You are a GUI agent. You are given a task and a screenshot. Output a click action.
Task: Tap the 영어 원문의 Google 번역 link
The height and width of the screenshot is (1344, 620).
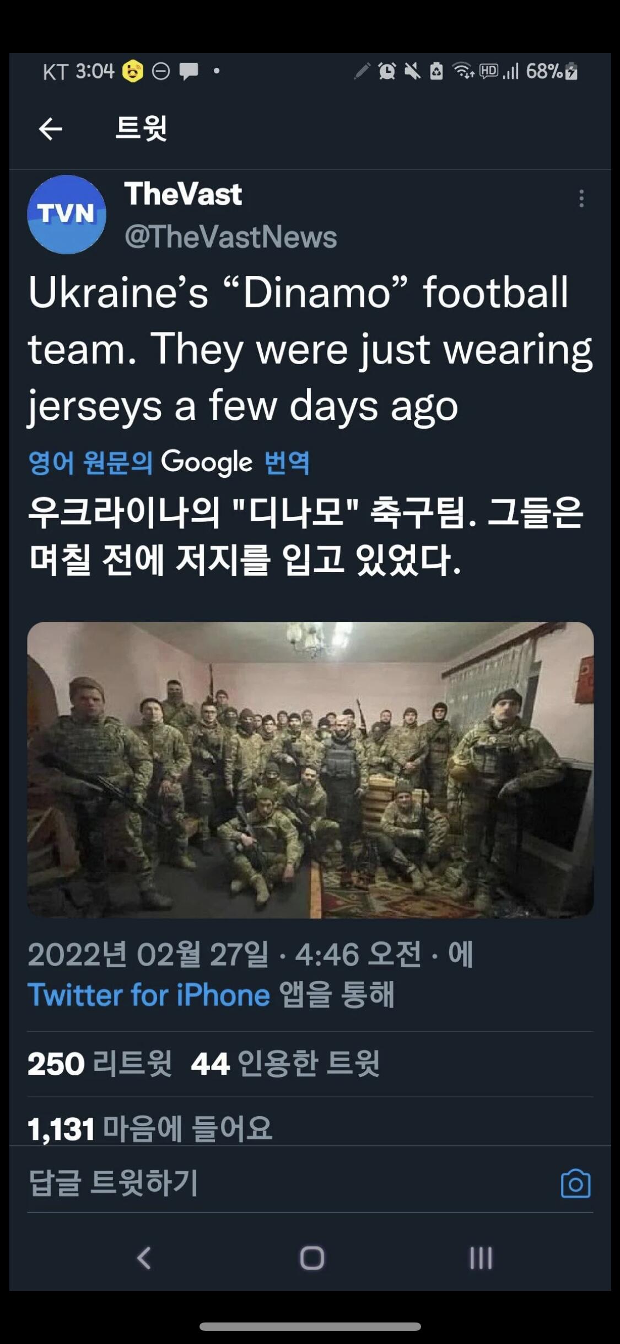169,462
